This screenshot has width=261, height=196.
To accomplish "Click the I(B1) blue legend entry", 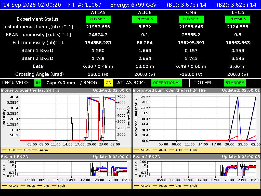I will [9, 150].
